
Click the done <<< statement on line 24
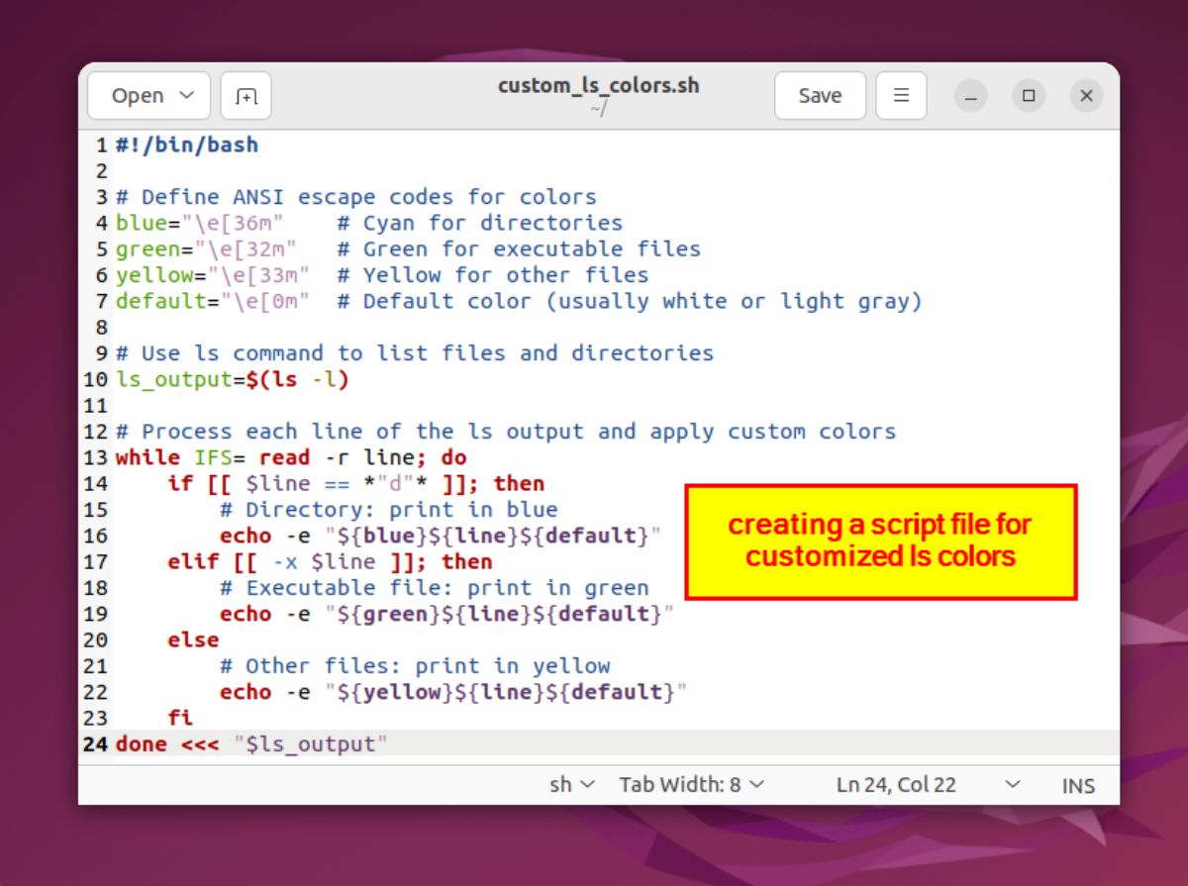[163, 743]
